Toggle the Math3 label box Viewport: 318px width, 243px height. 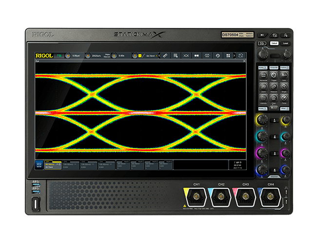151,165
